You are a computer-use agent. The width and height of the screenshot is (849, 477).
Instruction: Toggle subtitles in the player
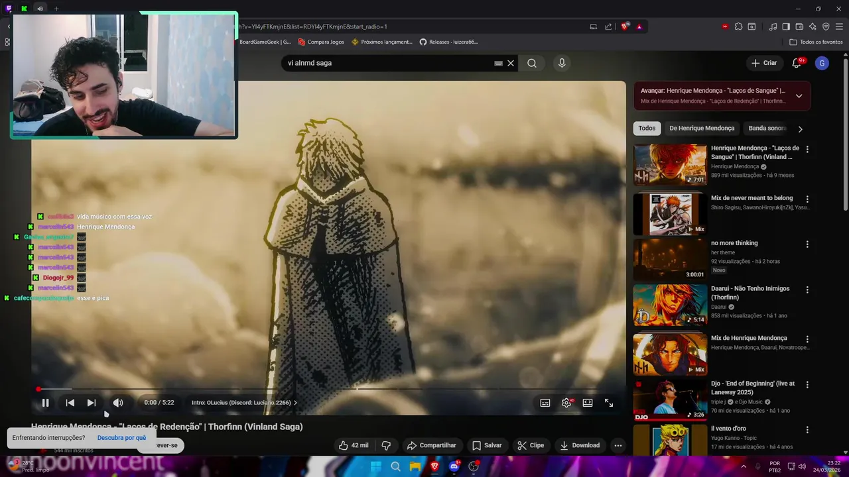click(x=545, y=403)
